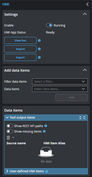This screenshot has width=92, height=177.
Task: Turn on the Show REST API paths toggle
Action: click(x=10, y=126)
